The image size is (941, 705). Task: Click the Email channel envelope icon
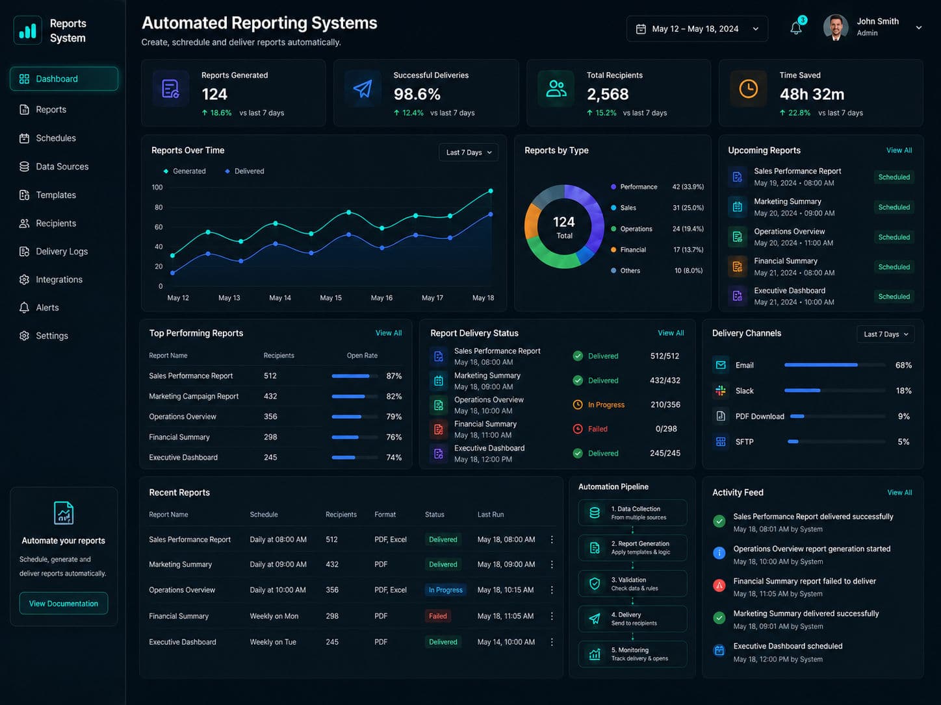pyautogui.click(x=721, y=365)
